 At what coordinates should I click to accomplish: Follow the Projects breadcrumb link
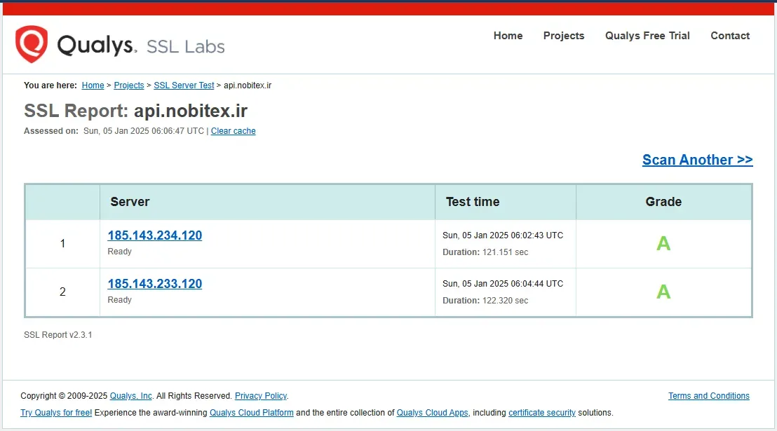pyautogui.click(x=129, y=85)
